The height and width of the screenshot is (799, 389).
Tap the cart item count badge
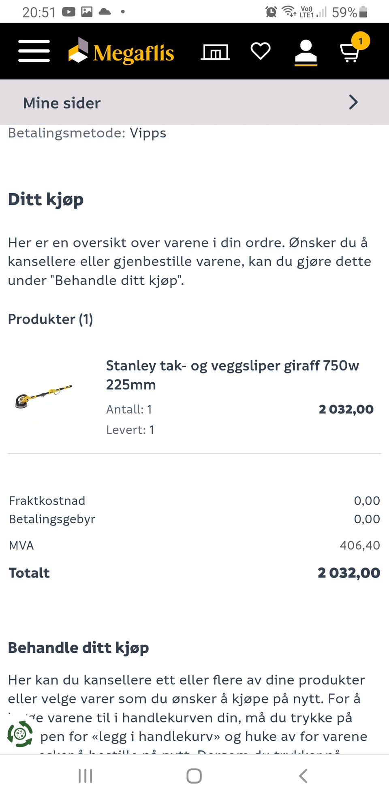tap(360, 41)
